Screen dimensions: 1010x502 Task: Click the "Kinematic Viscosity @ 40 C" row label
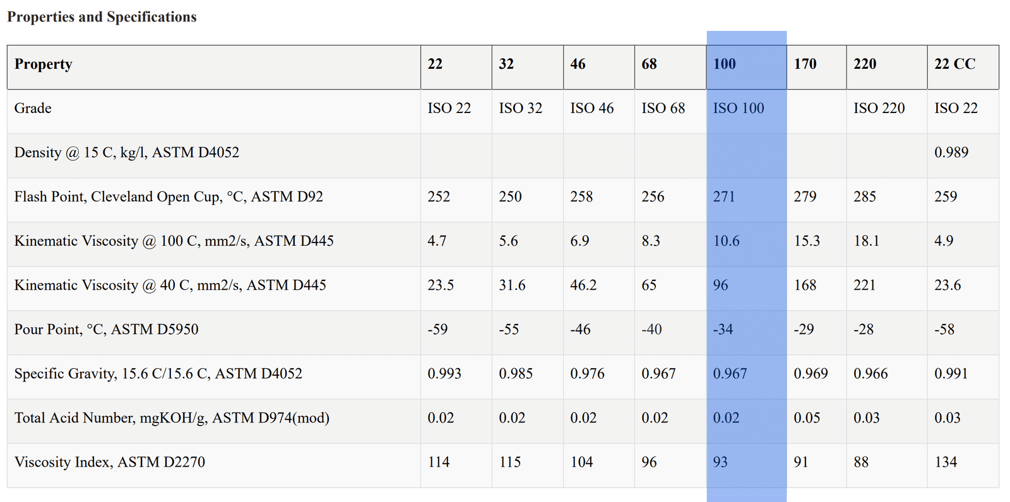[x=170, y=285]
